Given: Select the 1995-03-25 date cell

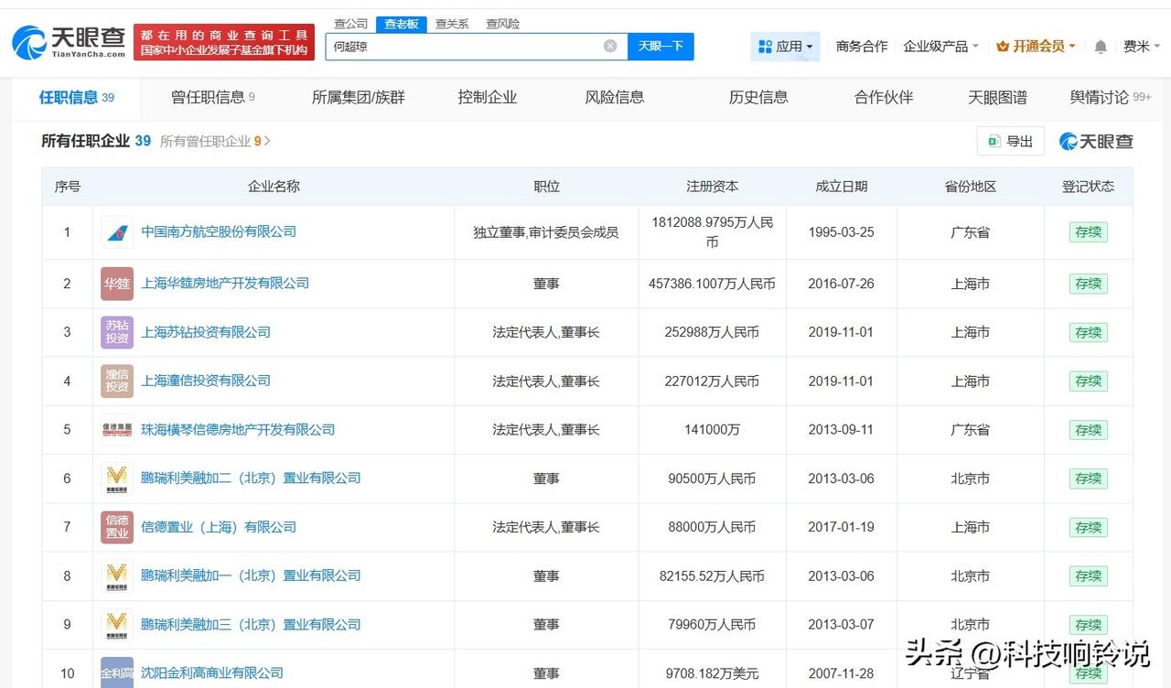Looking at the screenshot, I should (842, 232).
